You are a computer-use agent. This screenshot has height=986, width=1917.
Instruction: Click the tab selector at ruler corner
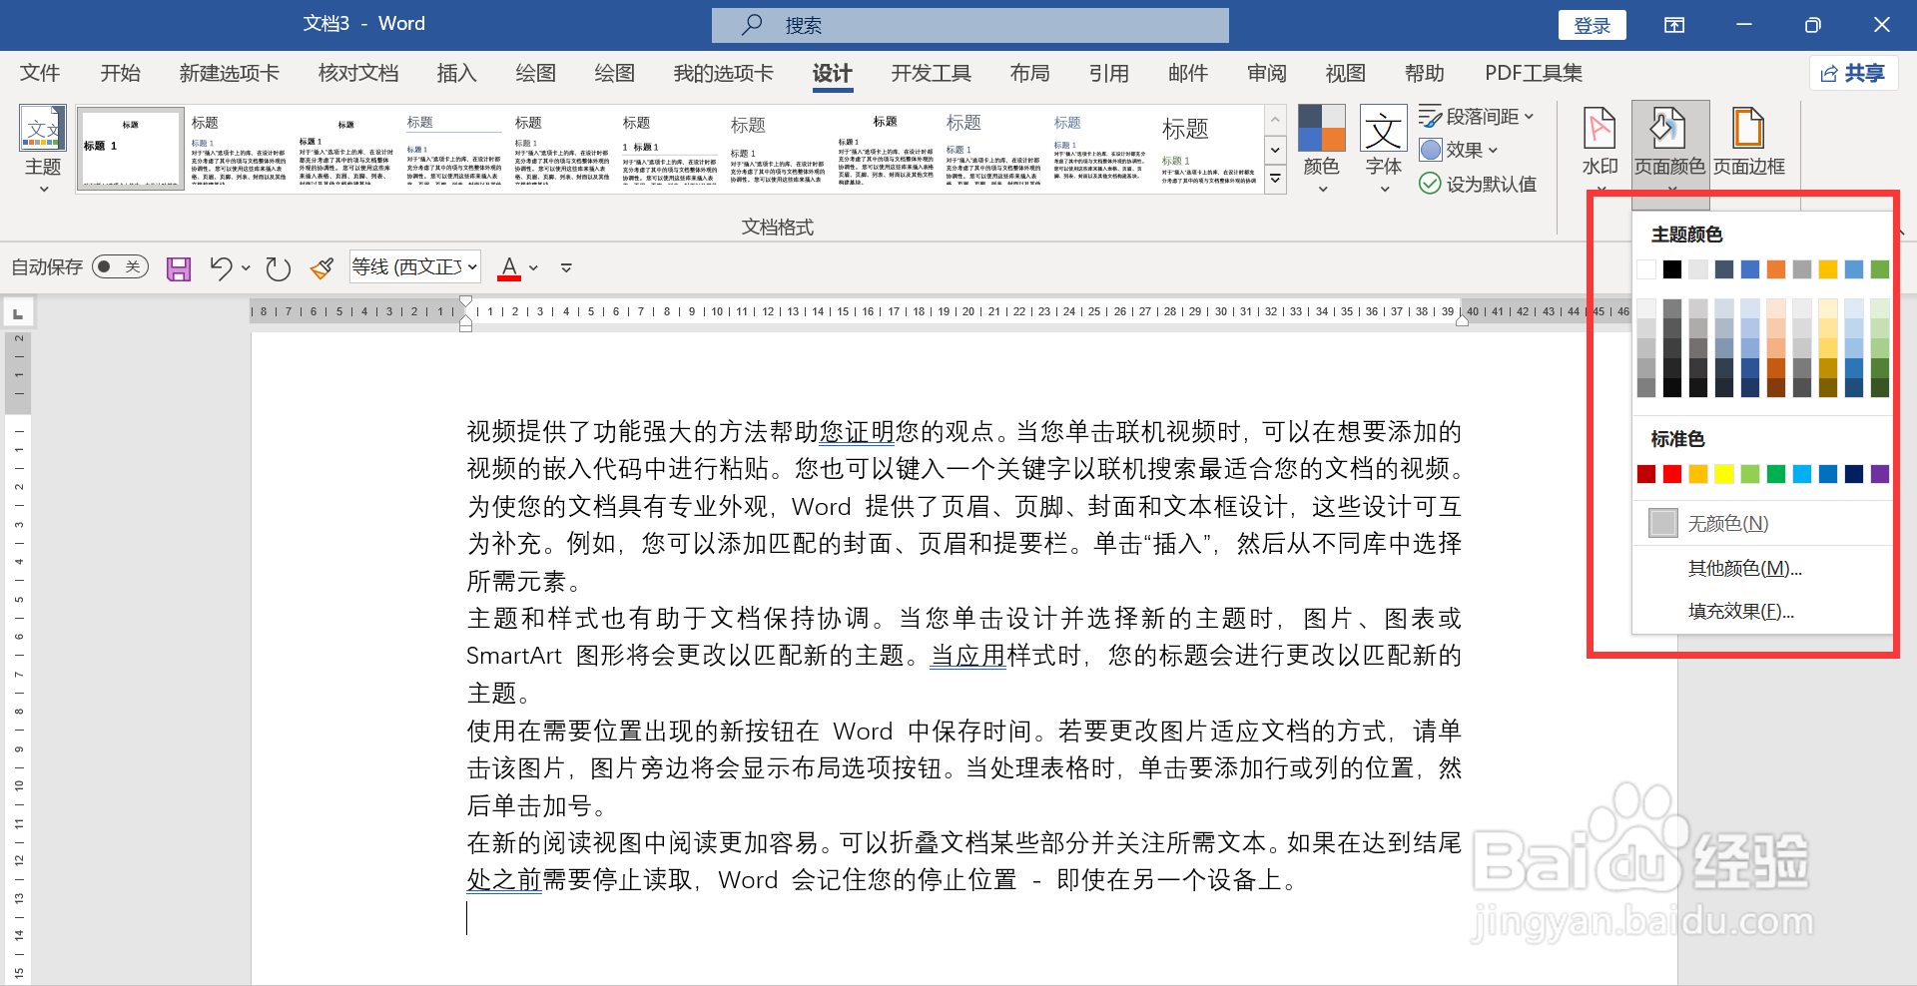18,313
